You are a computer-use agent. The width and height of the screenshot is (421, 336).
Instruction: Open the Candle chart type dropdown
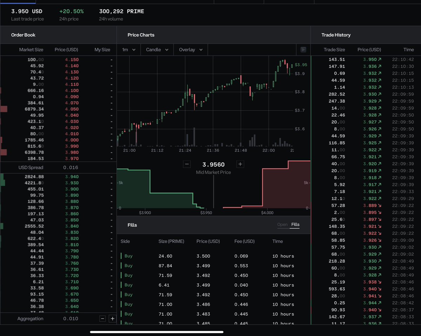click(157, 50)
